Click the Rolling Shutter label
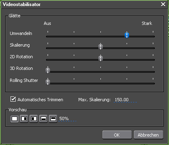 tap(24, 80)
